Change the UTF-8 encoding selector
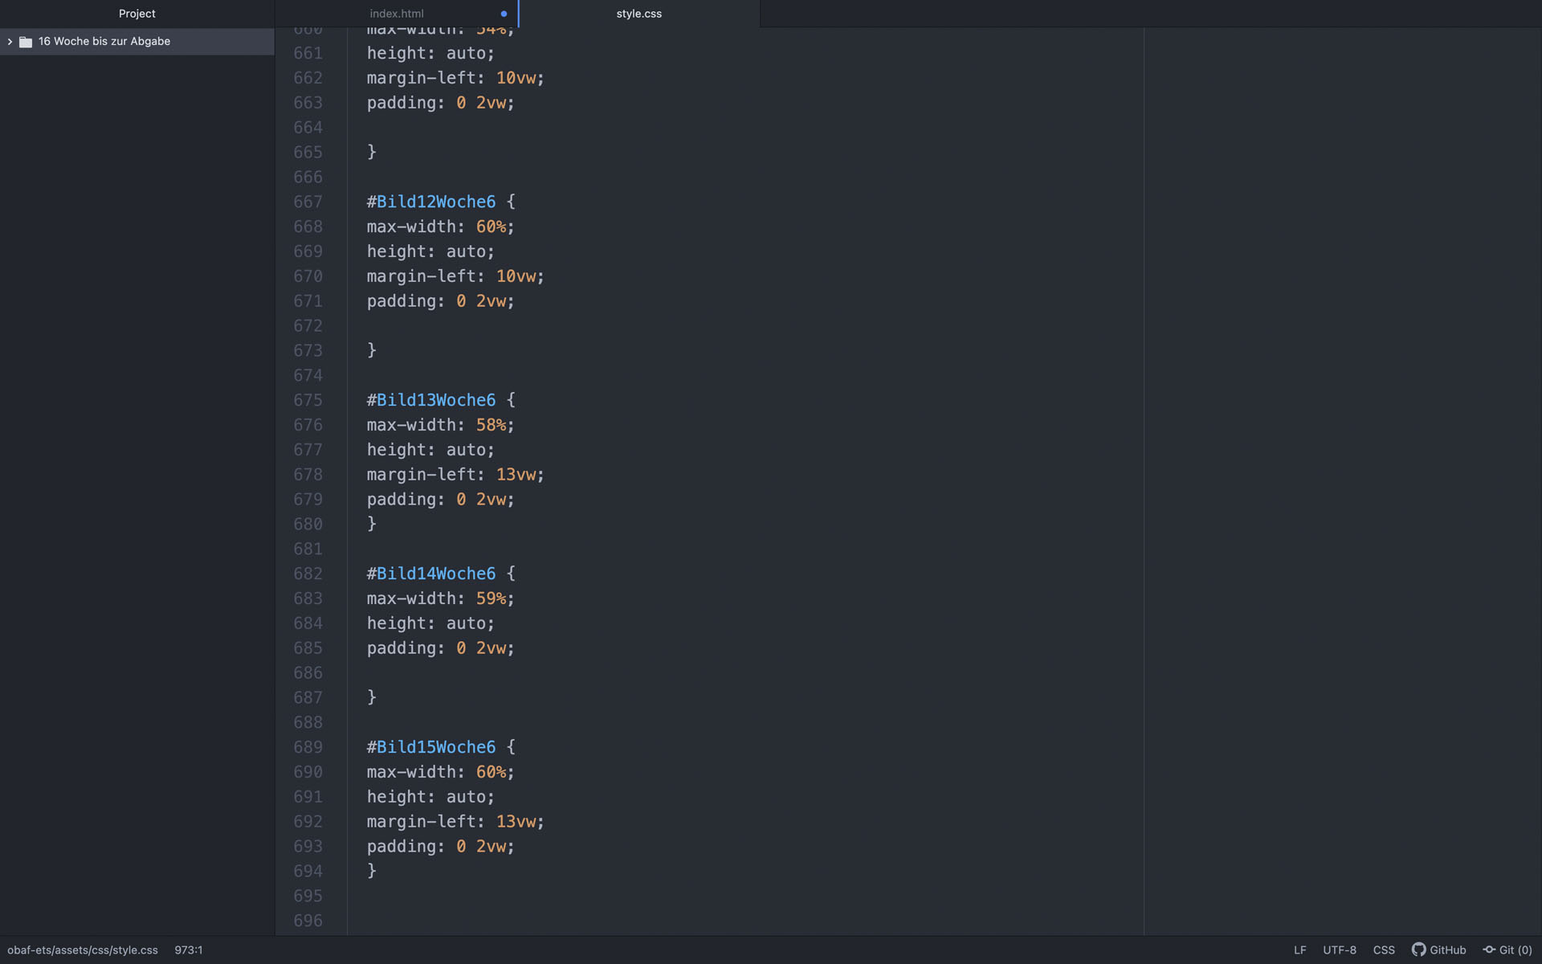Screen dimensions: 1542x964 pyautogui.click(x=1340, y=950)
